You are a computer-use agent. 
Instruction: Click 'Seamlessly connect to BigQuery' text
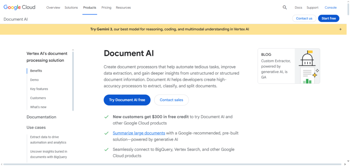point(143,150)
